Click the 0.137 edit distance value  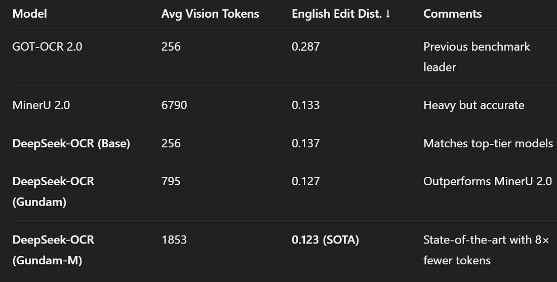(x=305, y=143)
